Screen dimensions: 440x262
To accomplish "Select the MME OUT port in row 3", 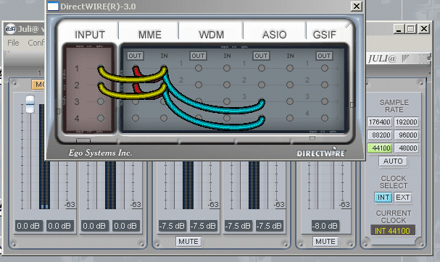I will [136, 101].
